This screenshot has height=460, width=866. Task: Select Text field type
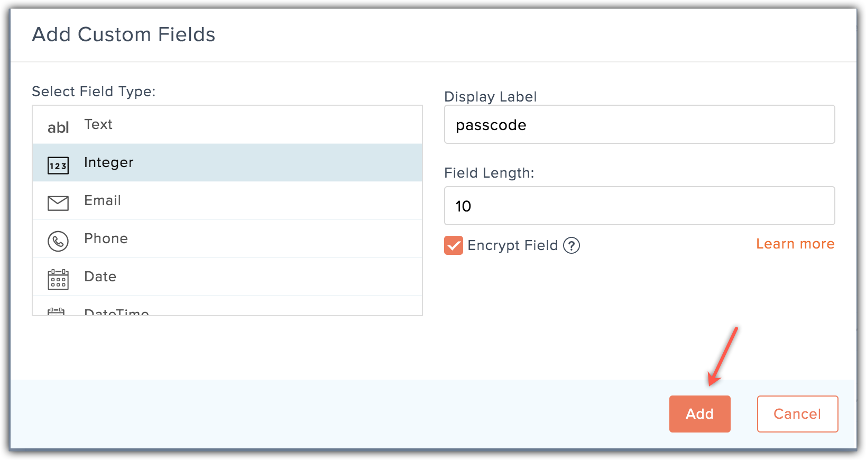(98, 124)
